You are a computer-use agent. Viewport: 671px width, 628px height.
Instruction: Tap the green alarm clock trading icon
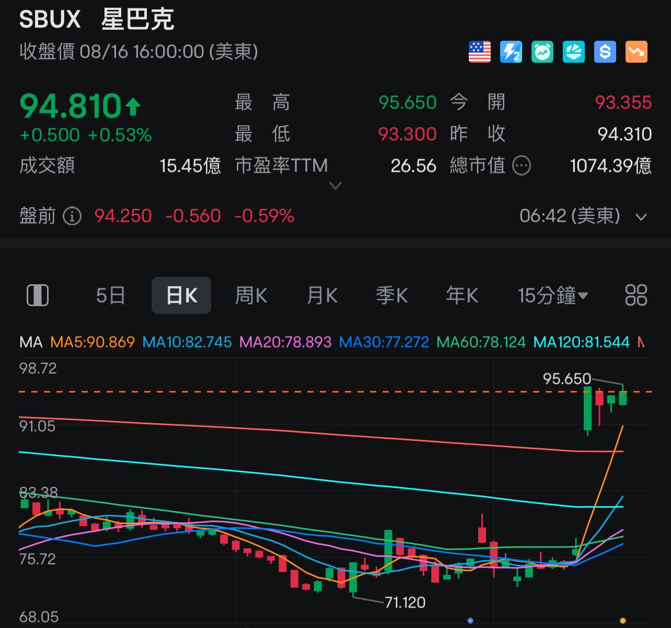click(542, 52)
